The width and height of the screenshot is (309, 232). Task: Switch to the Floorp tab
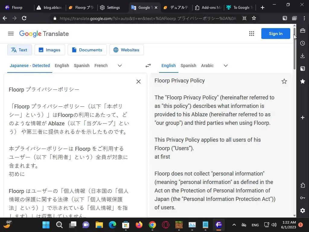click(17, 8)
